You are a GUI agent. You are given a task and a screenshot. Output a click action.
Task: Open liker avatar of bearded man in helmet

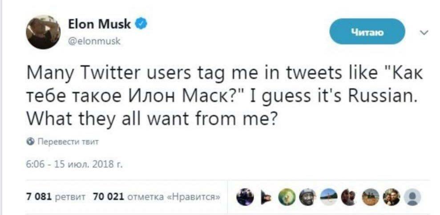click(307, 197)
